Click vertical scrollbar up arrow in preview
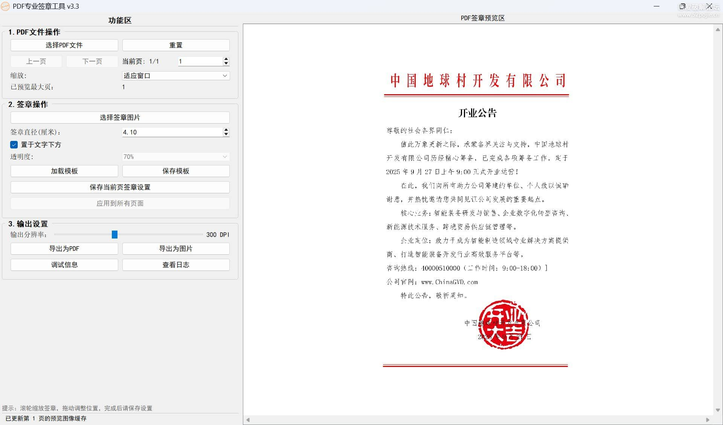This screenshot has height=425, width=723. 718,30
